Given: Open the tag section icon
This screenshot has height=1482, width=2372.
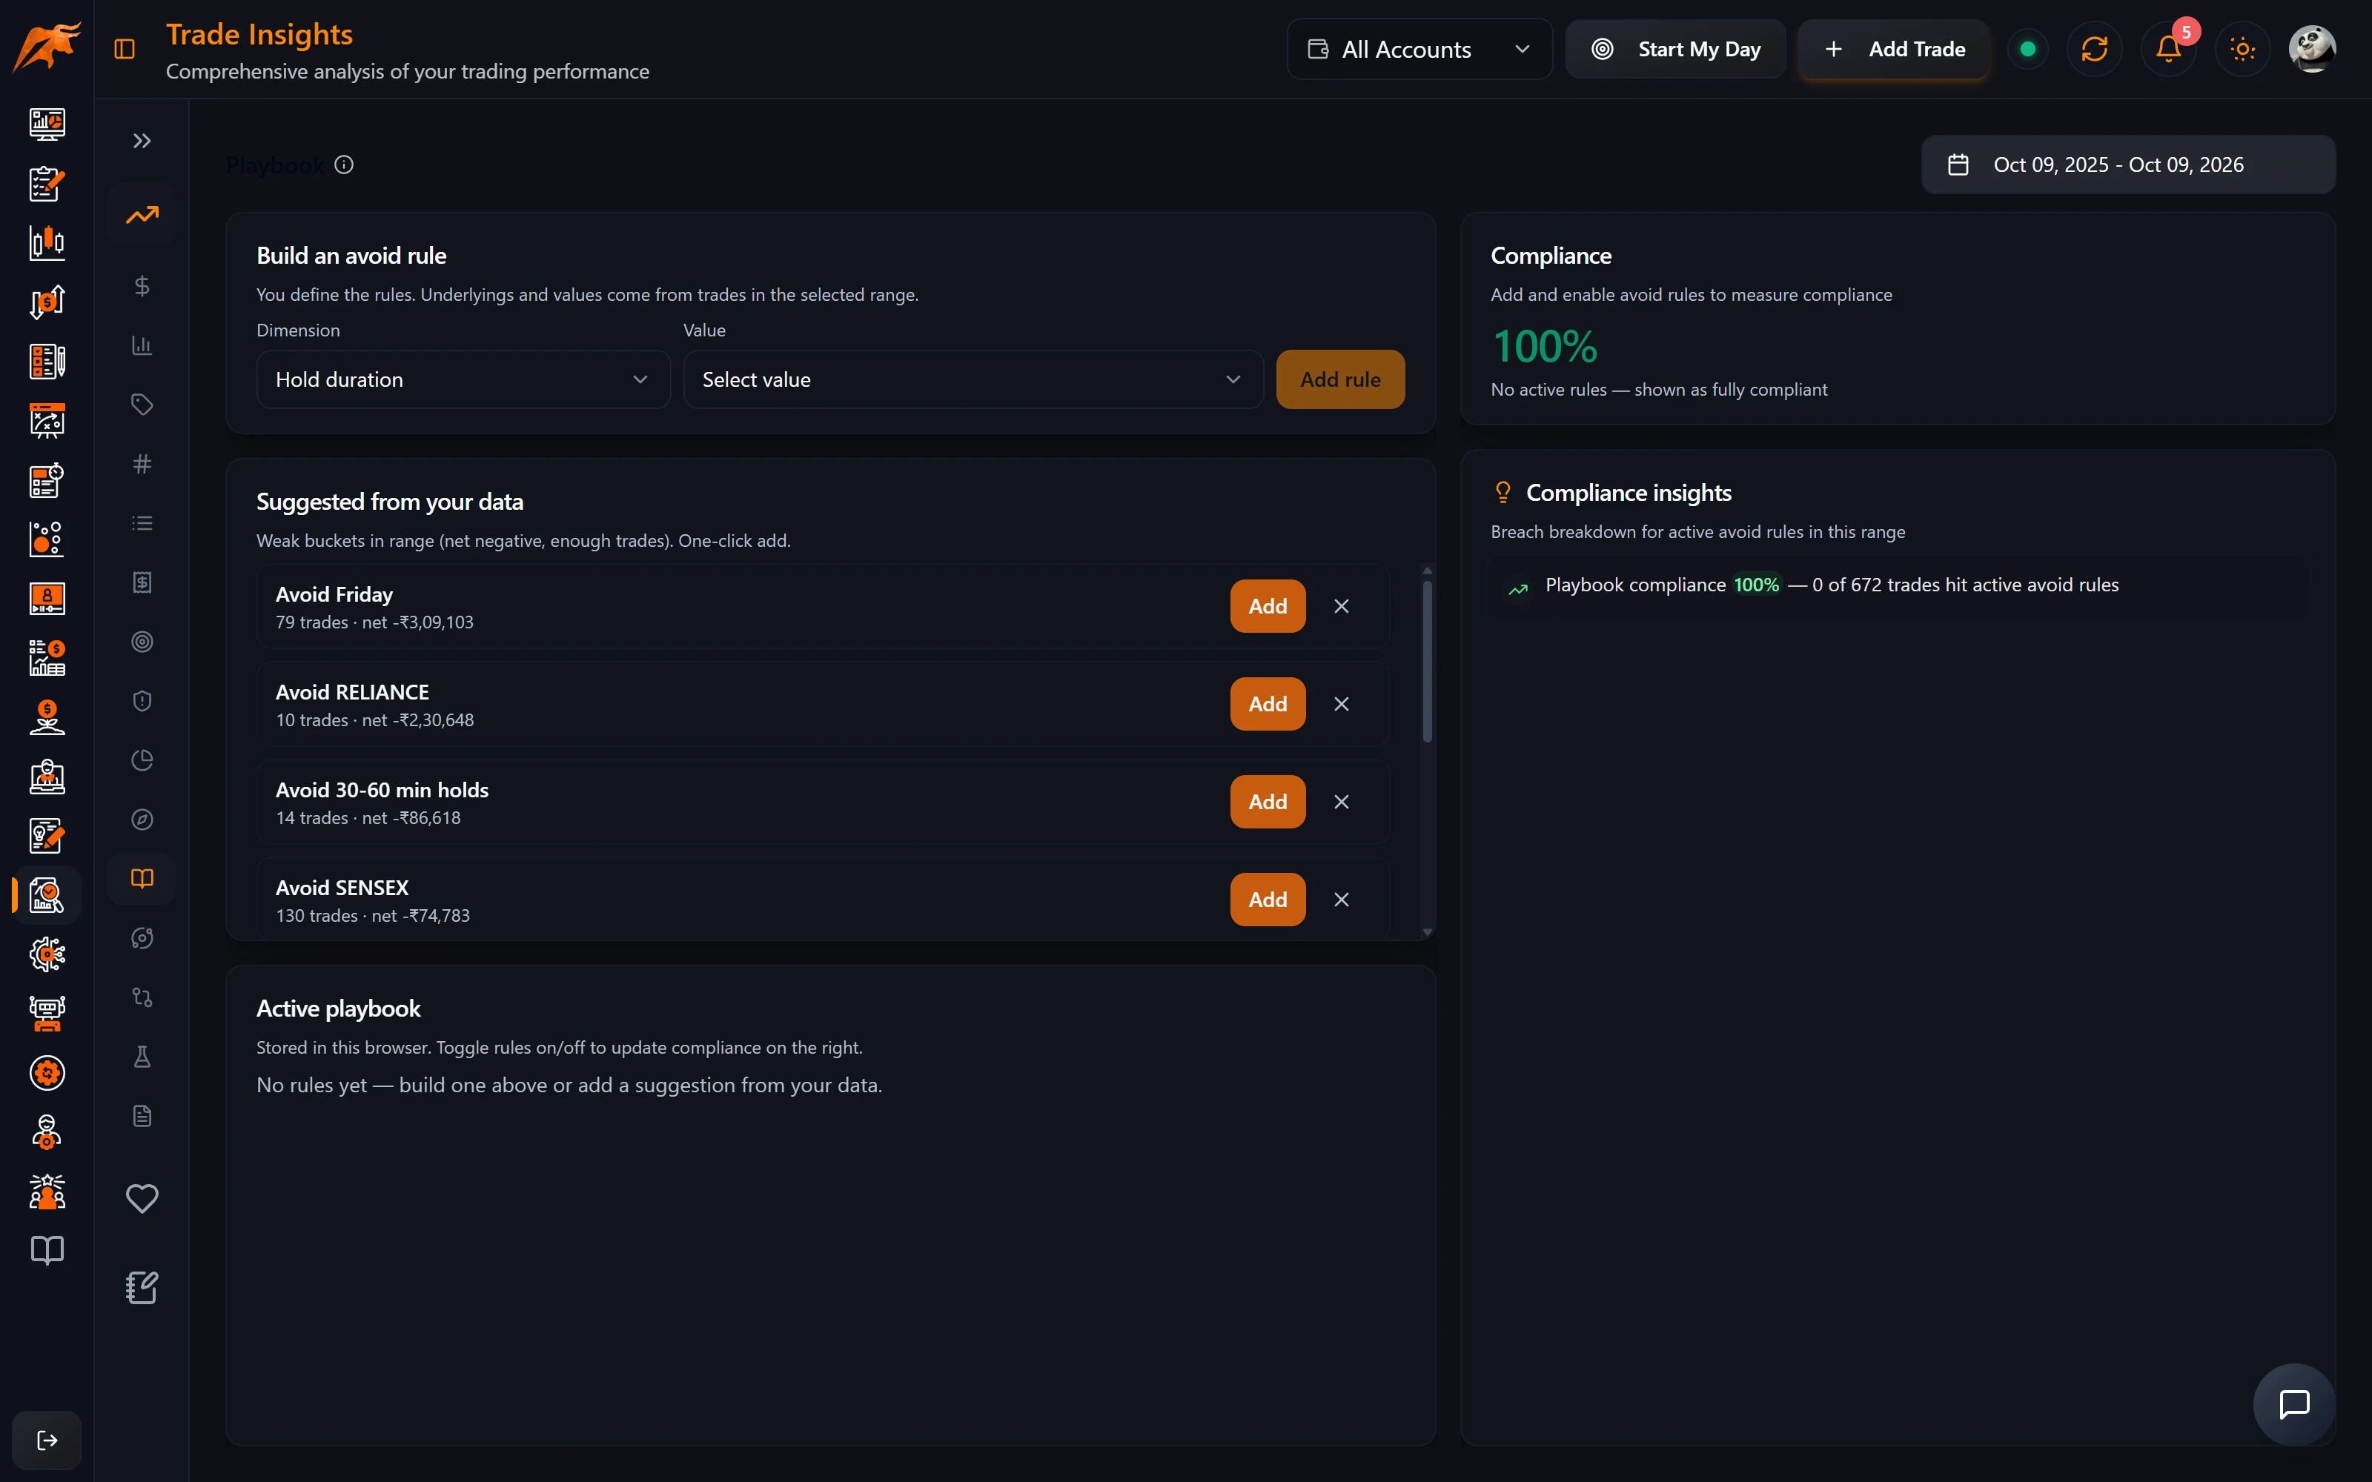Looking at the screenshot, I should [142, 405].
